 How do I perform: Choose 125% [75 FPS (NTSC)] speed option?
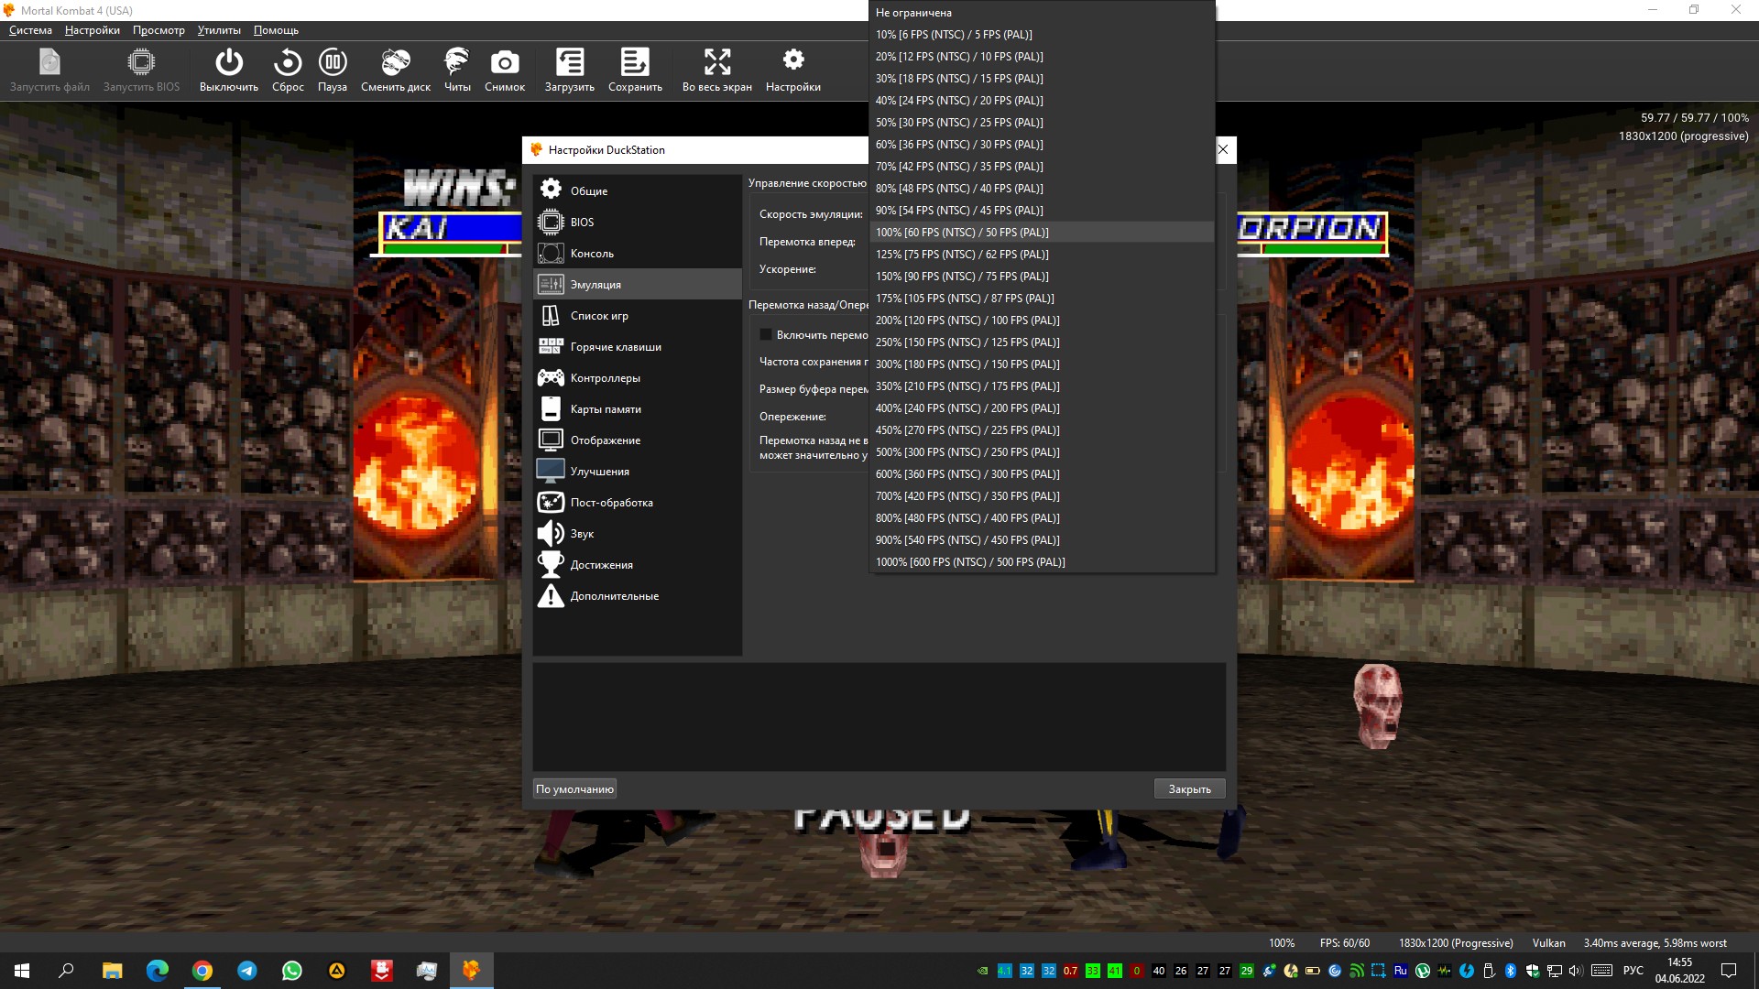tap(1042, 255)
